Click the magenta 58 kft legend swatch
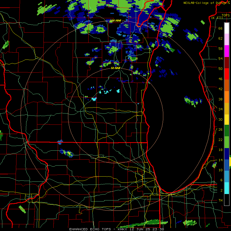This screenshot has height=231, width=231. (227, 51)
